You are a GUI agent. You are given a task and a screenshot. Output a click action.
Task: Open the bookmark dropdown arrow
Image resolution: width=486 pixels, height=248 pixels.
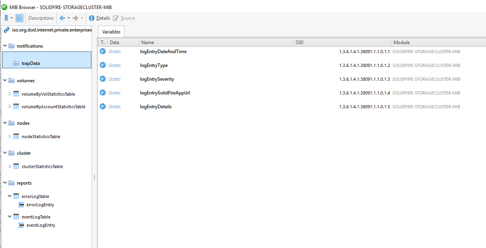(x=12, y=18)
